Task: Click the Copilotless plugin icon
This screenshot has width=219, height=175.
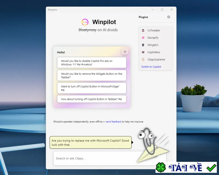Action: [x=143, y=52]
